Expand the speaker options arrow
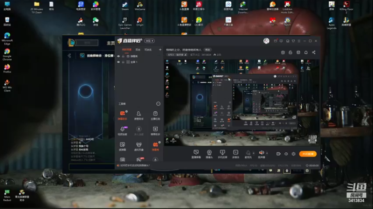 click(x=267, y=153)
